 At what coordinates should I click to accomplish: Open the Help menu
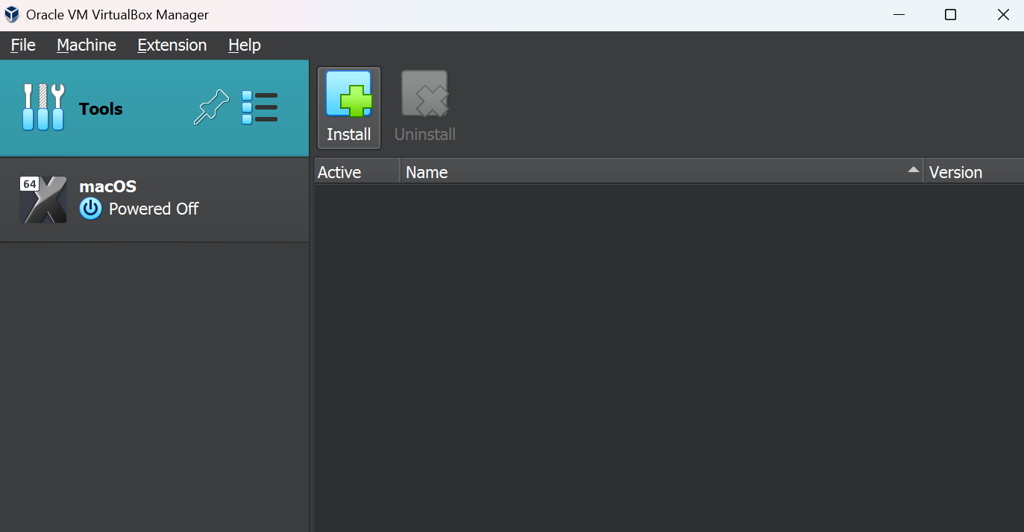coord(244,45)
